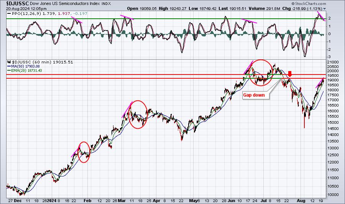The height and width of the screenshot is (204, 345).
Task: Click the 2024 year label on axis
Action: point(52,201)
